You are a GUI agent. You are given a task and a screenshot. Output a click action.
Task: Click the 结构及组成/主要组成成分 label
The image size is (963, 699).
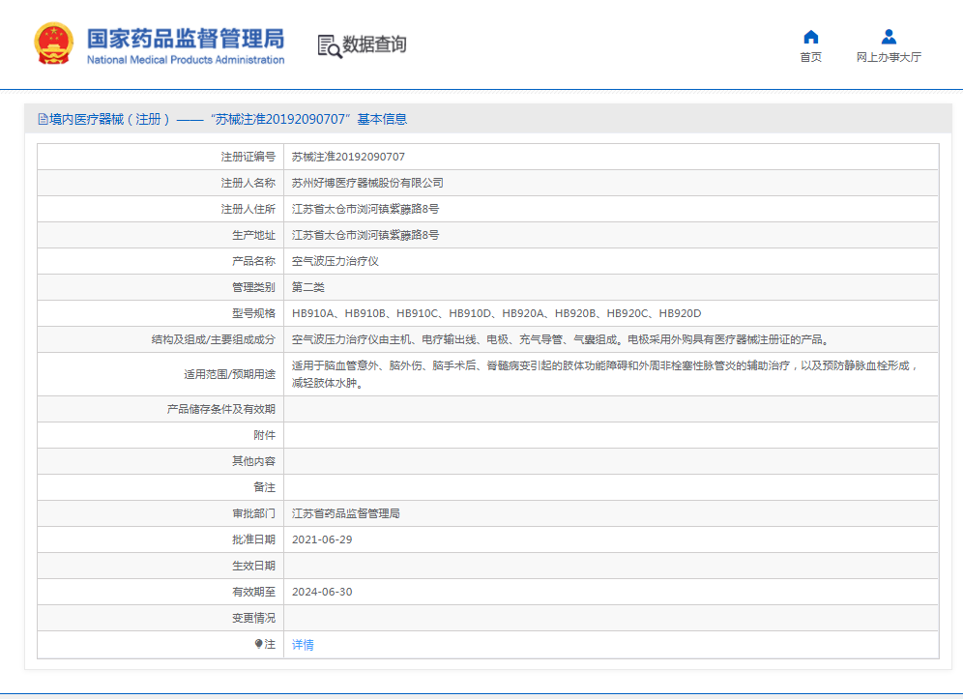213,339
